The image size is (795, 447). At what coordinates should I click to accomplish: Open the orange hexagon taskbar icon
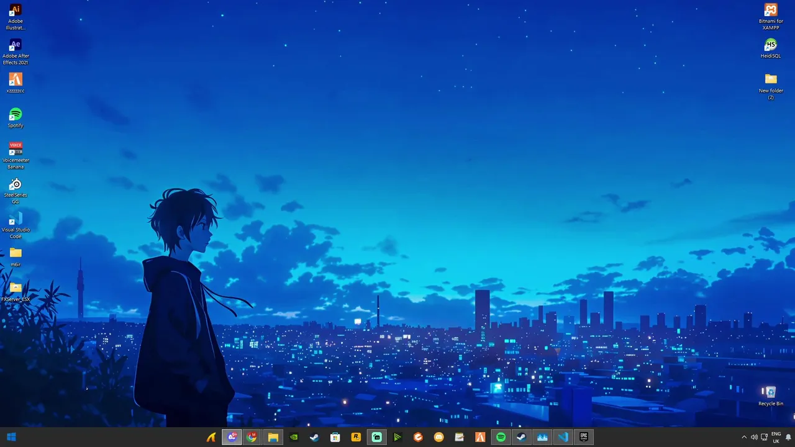tap(418, 437)
